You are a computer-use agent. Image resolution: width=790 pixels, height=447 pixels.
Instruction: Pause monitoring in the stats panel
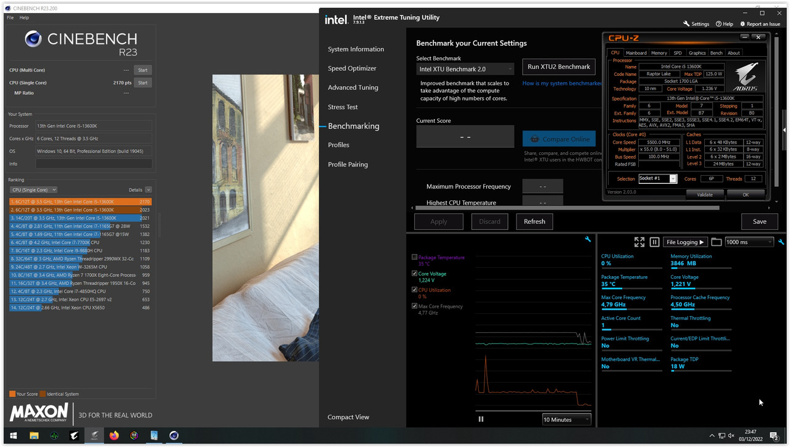655,242
